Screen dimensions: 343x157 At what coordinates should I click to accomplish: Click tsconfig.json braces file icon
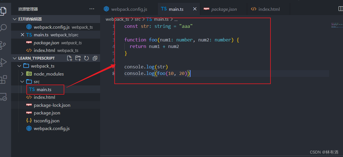(29, 121)
